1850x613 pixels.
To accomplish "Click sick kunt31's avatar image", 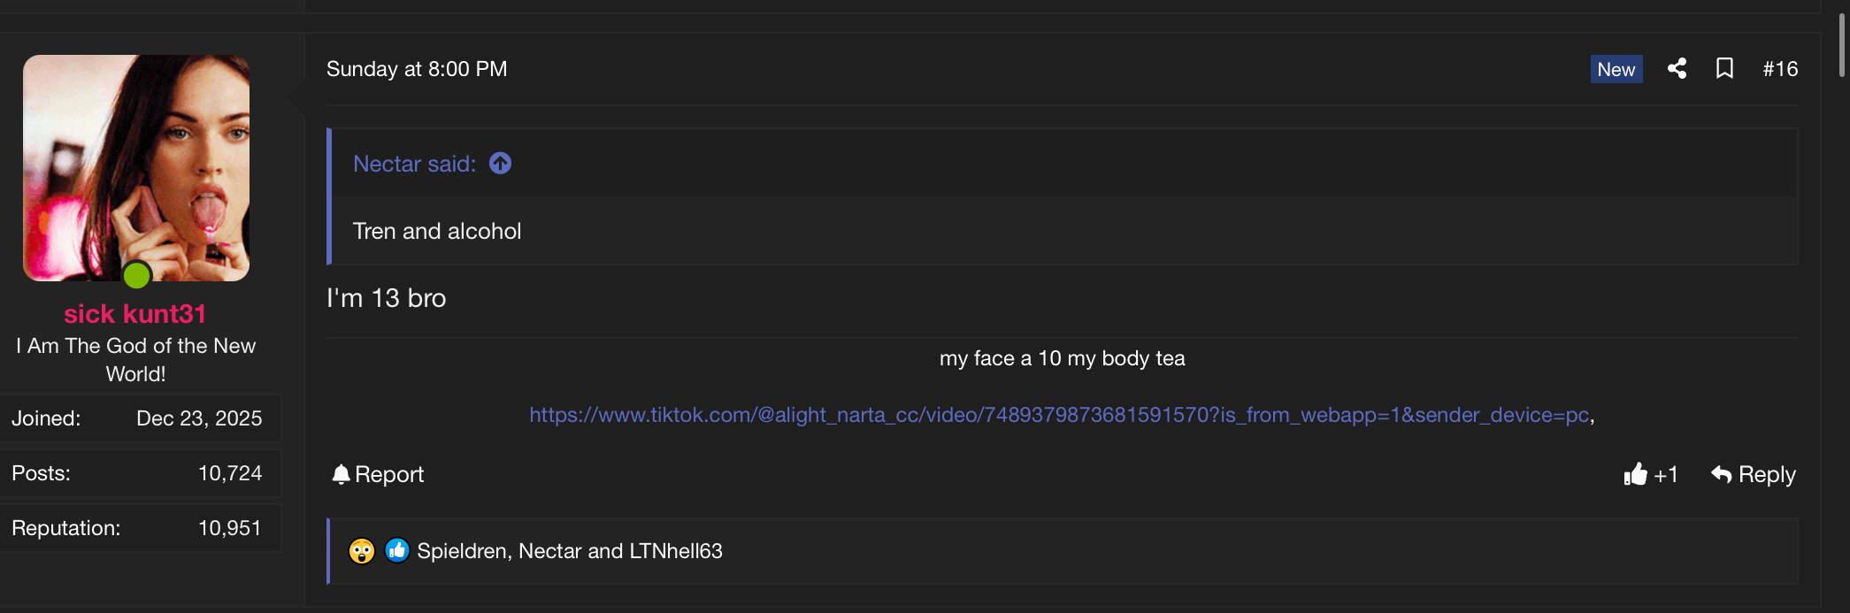I will coord(136,168).
